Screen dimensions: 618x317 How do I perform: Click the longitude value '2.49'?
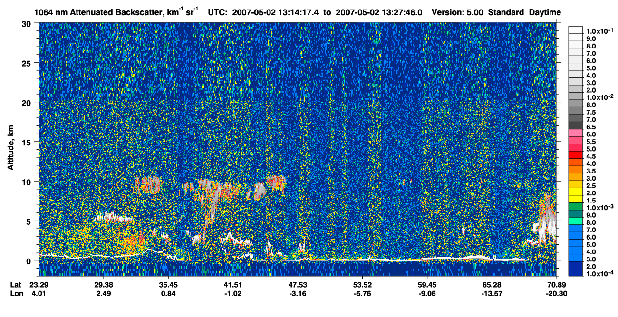(x=103, y=293)
